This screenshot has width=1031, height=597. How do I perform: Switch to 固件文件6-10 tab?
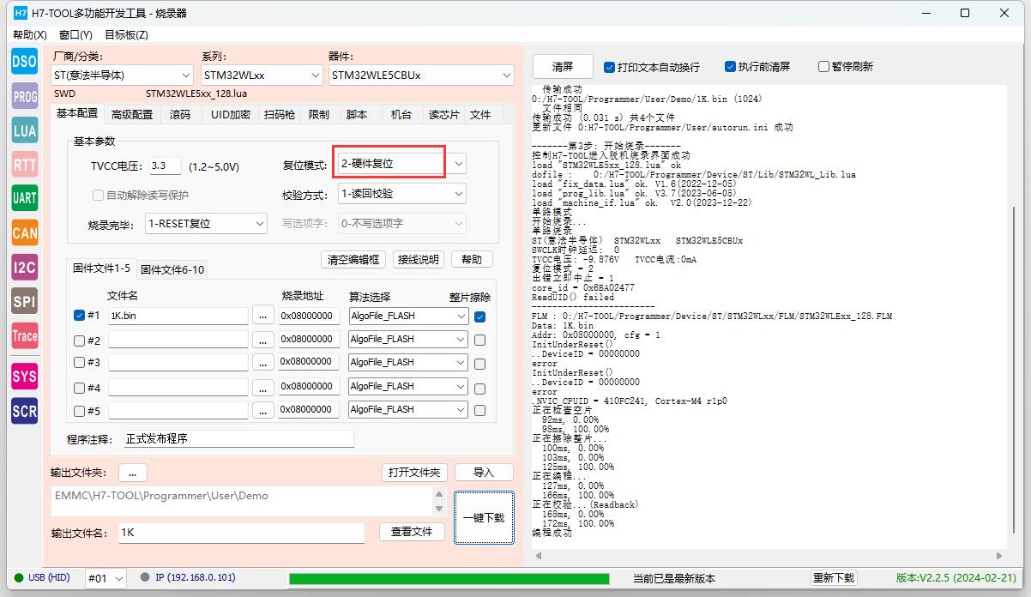coord(172,270)
